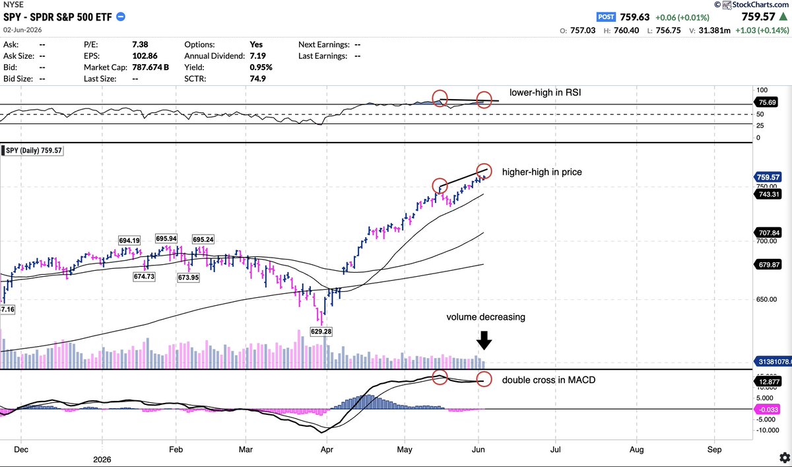Image resolution: width=792 pixels, height=467 pixels.
Task: Click the POST price badge
Action: (607, 18)
